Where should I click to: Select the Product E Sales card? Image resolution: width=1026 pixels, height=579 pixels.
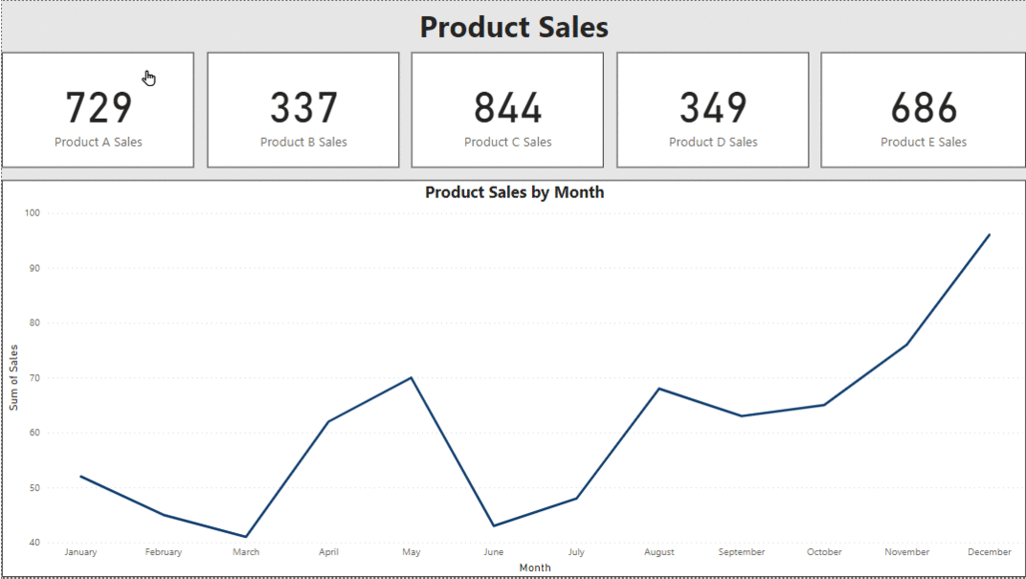924,108
